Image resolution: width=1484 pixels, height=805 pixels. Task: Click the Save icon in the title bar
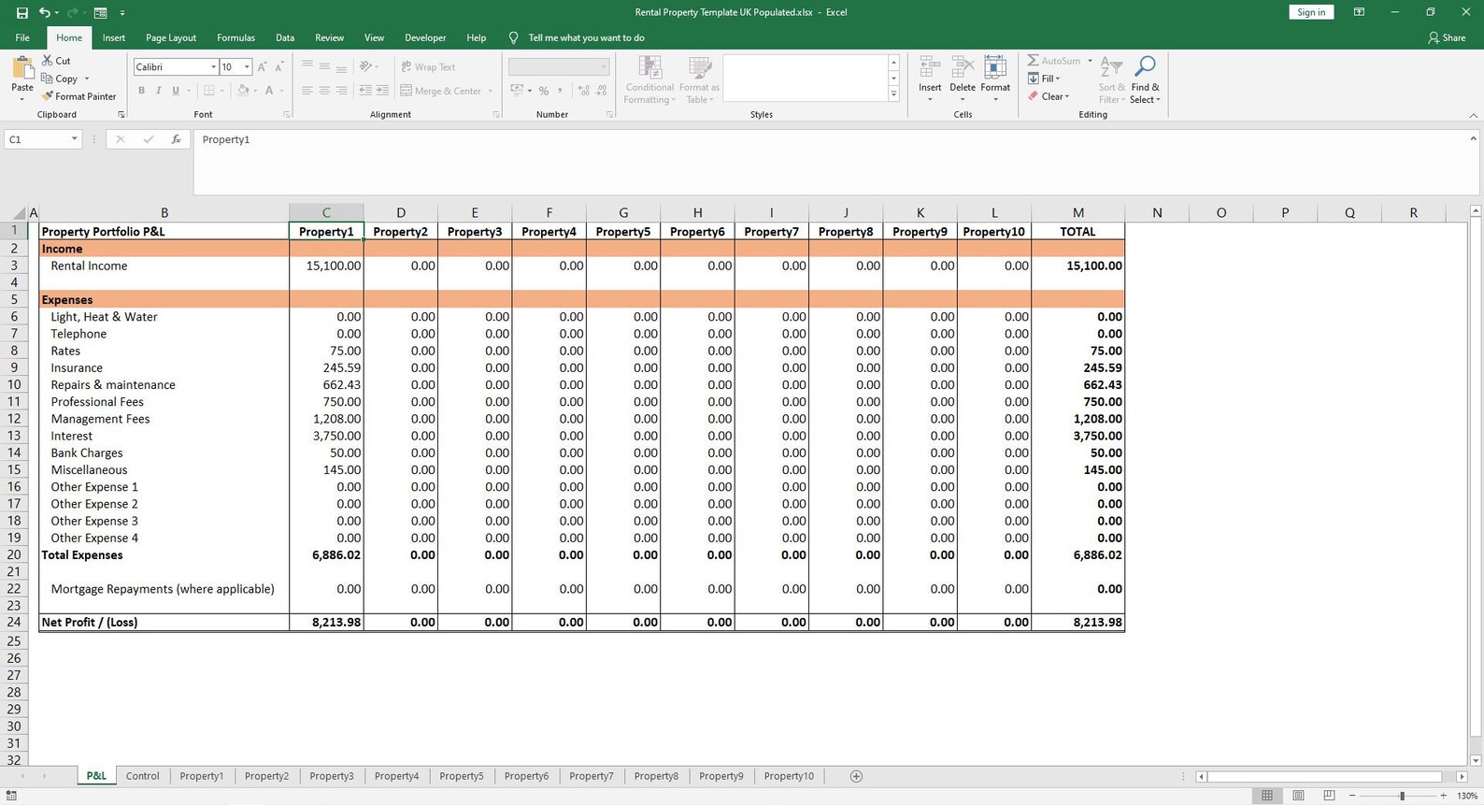tap(22, 13)
